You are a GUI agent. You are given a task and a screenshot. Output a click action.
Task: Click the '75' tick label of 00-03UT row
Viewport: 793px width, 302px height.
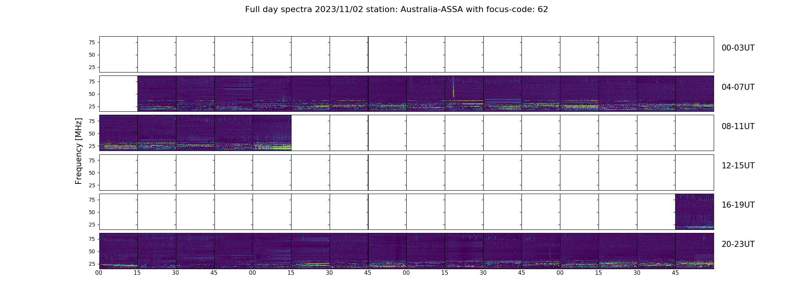(x=92, y=42)
